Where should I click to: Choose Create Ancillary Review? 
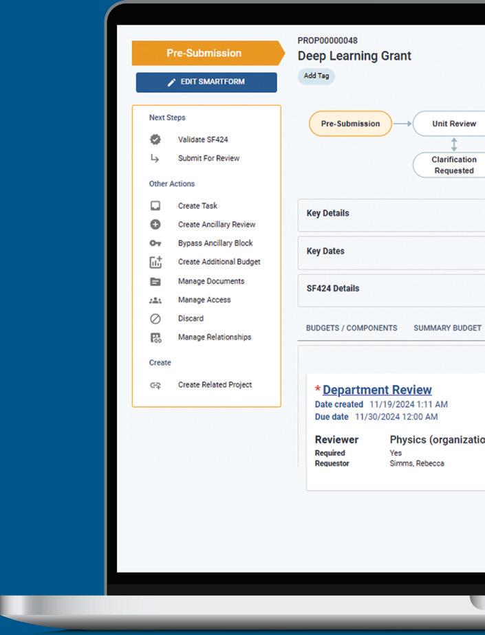[217, 224]
